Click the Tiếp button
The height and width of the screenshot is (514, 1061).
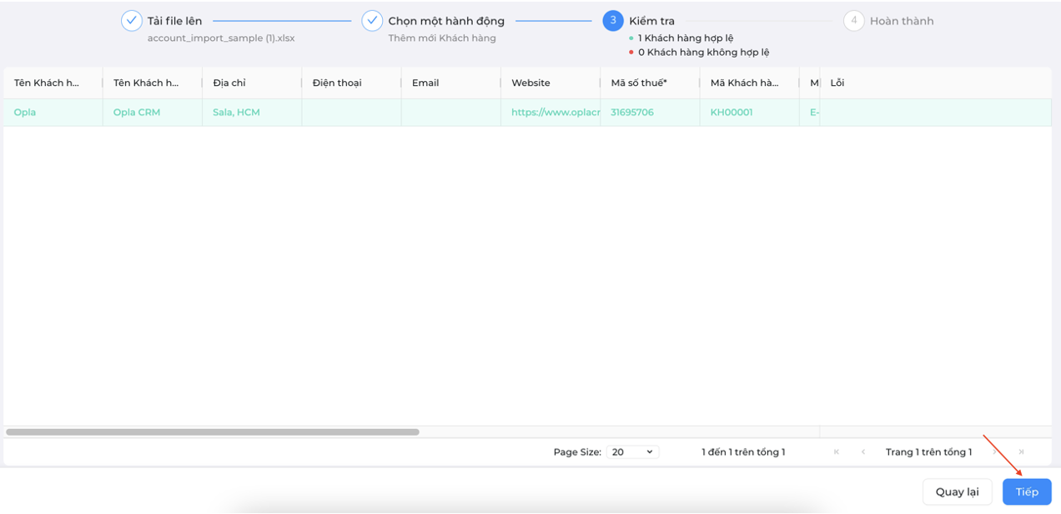1027,491
